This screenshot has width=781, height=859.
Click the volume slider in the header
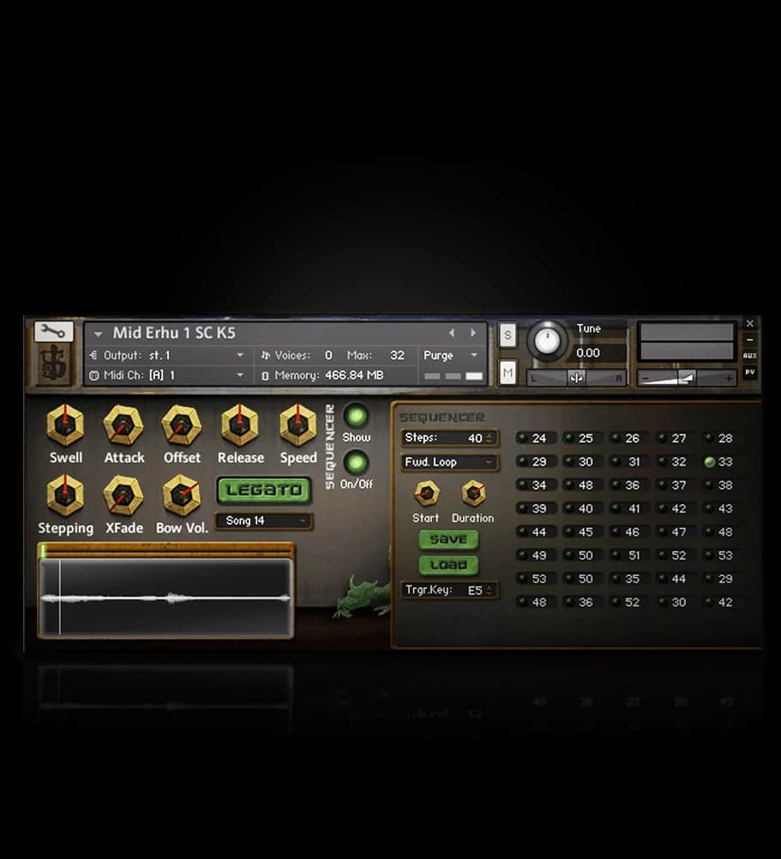tap(687, 378)
